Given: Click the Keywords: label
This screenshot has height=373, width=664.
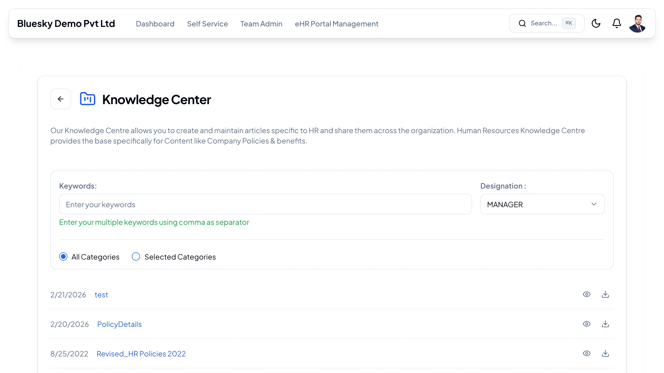Looking at the screenshot, I should 78,186.
